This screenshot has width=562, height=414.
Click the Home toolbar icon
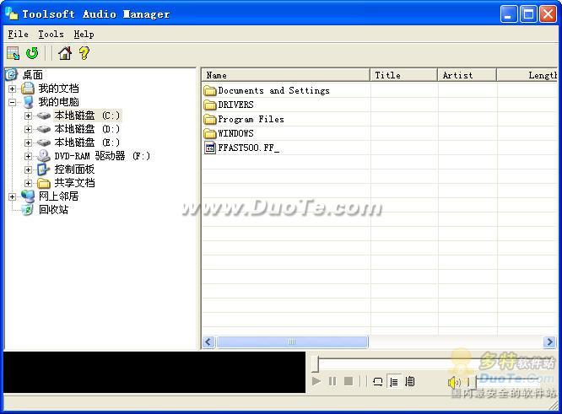(x=65, y=53)
